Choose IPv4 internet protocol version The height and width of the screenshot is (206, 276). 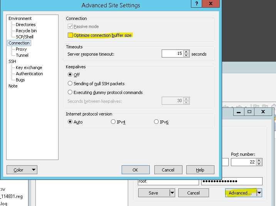pos(113,122)
